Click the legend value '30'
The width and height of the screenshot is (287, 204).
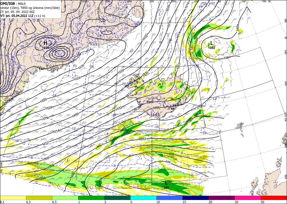tap(236, 202)
